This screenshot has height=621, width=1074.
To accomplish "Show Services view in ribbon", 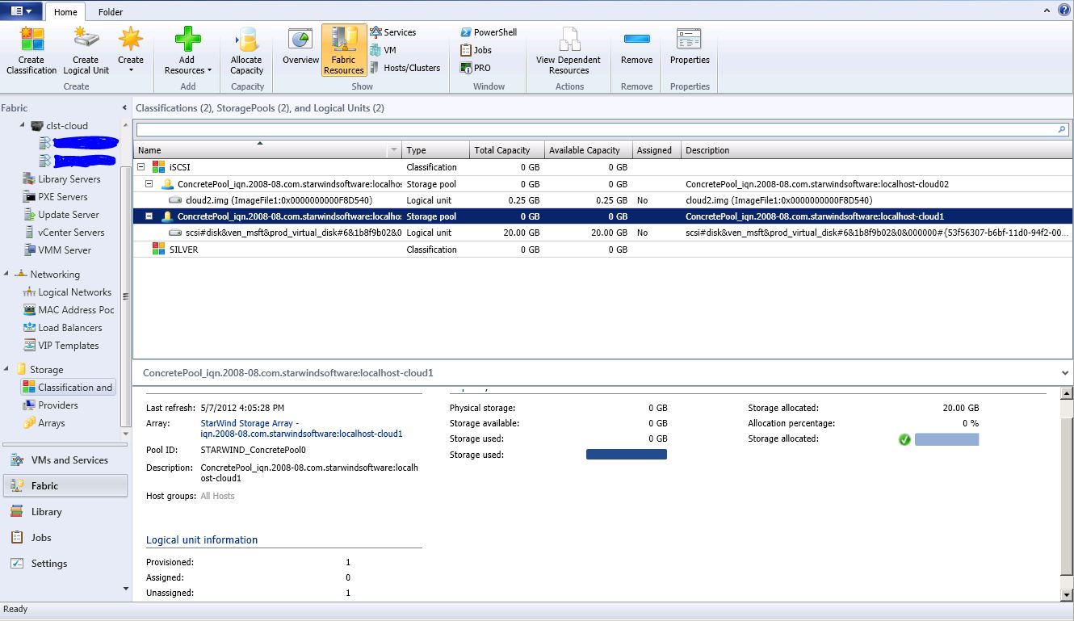I will [x=393, y=32].
